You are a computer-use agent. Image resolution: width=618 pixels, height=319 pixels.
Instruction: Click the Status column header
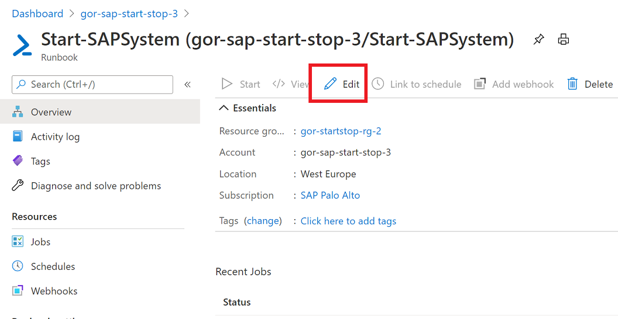[237, 302]
